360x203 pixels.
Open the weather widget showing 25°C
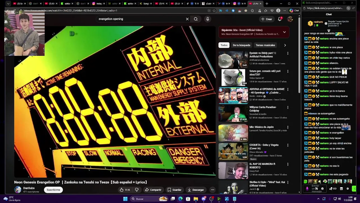pos(12,199)
